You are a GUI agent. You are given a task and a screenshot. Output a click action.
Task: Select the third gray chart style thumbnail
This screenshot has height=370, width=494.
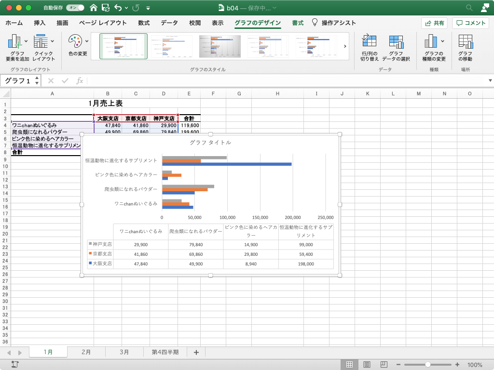[x=220, y=46]
